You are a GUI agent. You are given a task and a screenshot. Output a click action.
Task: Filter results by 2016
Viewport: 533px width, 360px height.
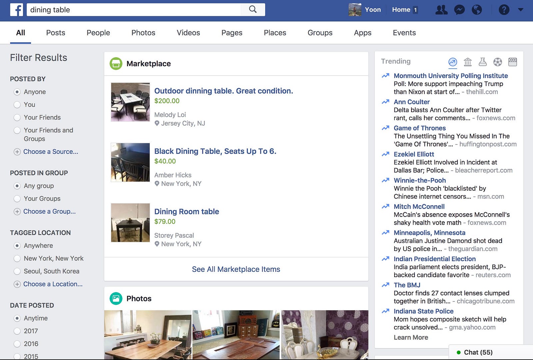[x=17, y=344]
